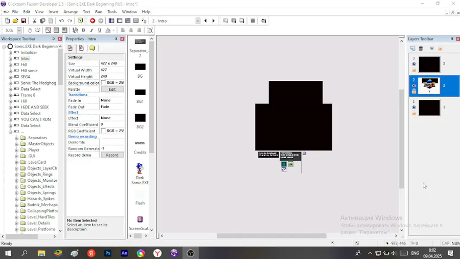Collapse the Sonic.EXE Dark Beginning root node

(x=4, y=47)
